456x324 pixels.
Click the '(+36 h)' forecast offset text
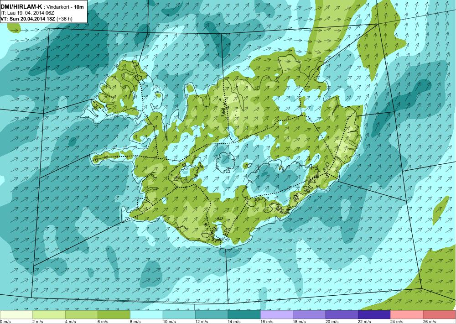click(65, 19)
